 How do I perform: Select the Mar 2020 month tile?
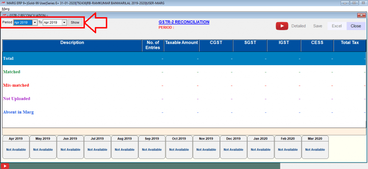click(x=315, y=147)
